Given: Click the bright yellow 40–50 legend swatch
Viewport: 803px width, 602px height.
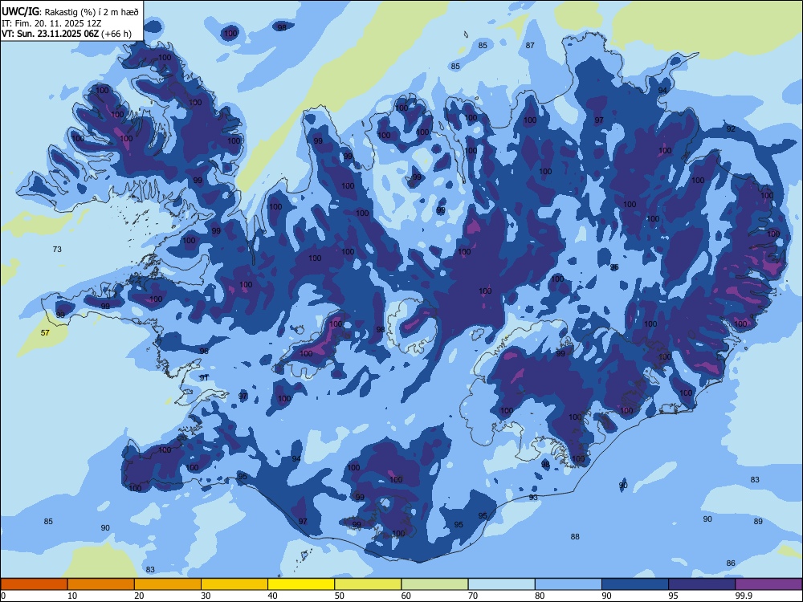Looking at the screenshot, I should (301, 584).
